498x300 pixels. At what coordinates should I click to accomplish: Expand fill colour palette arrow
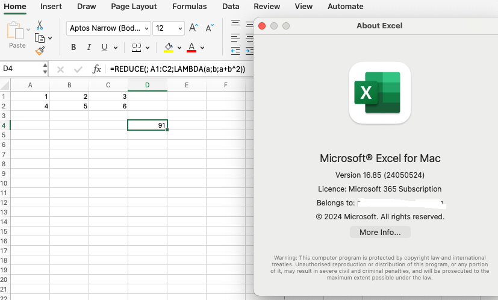click(179, 48)
